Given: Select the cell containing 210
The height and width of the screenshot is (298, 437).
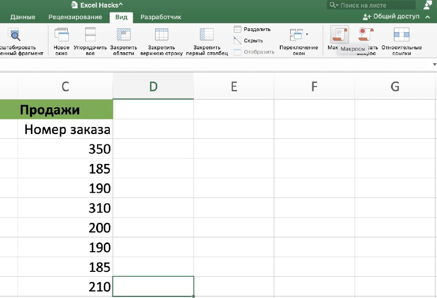Looking at the screenshot, I should click(x=65, y=287).
